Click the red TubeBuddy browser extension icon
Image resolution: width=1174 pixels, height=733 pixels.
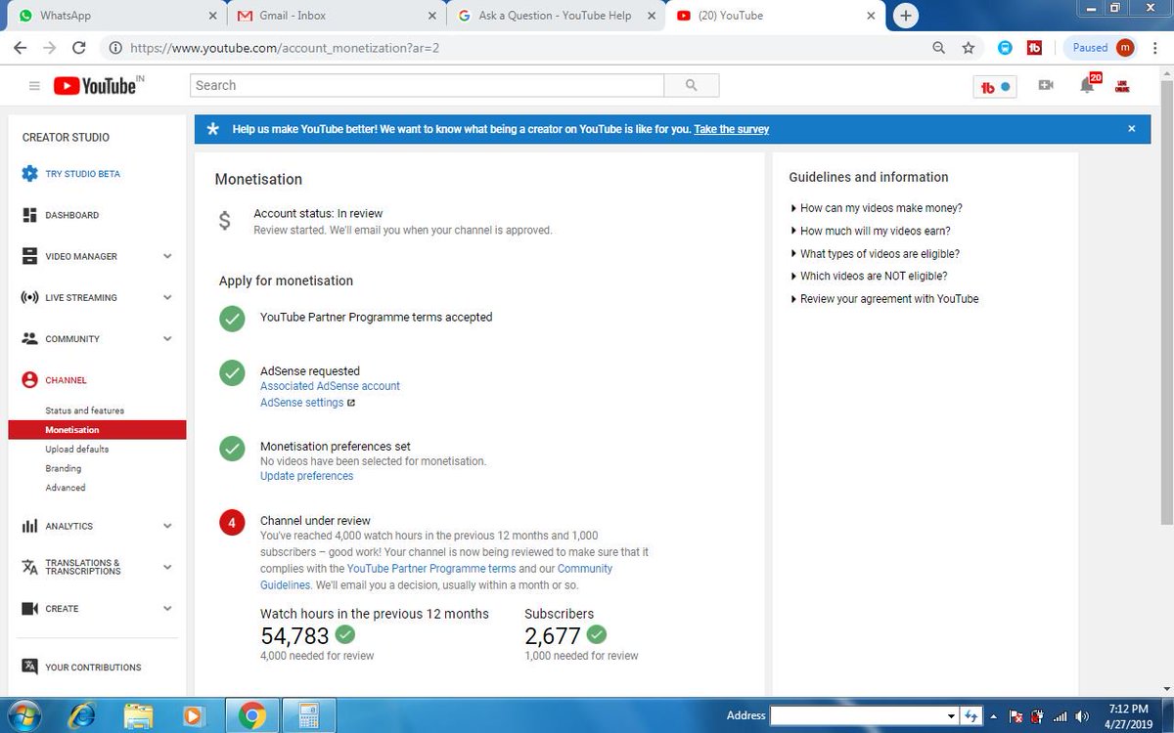coord(1034,47)
